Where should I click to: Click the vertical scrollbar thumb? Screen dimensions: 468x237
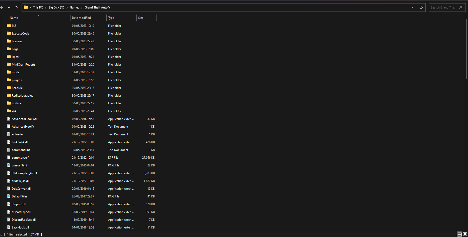(466, 49)
